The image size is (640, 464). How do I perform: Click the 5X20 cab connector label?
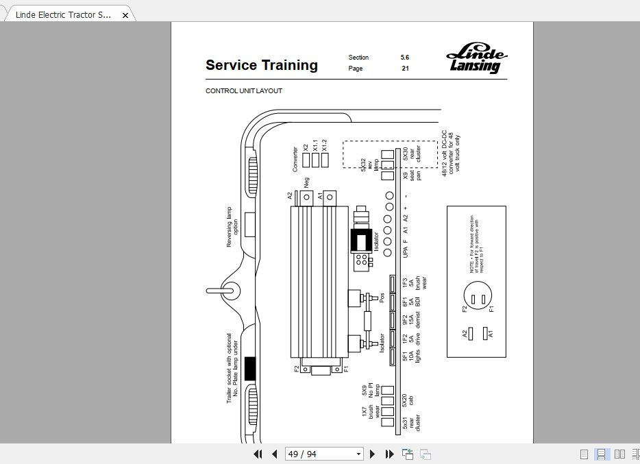[x=407, y=400]
